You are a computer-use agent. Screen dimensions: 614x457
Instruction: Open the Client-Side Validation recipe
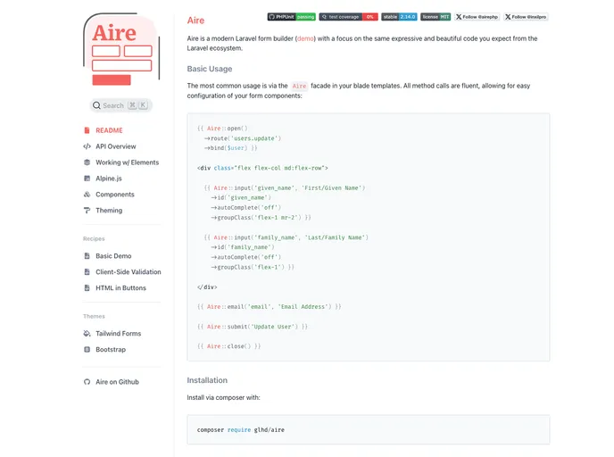[x=128, y=272]
